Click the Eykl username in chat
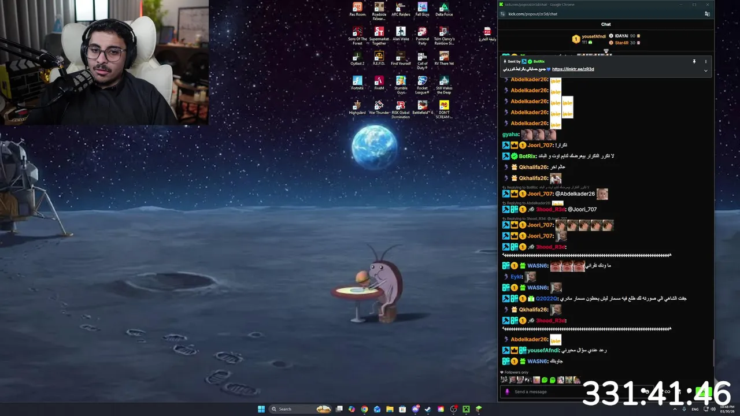This screenshot has width=740, height=416. 516,277
